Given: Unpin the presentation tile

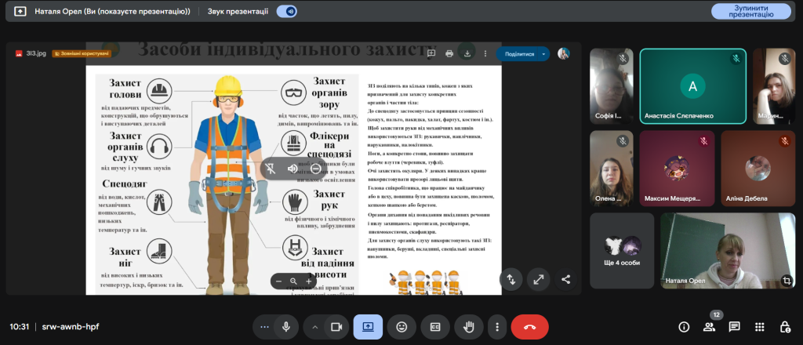Looking at the screenshot, I should (x=271, y=168).
